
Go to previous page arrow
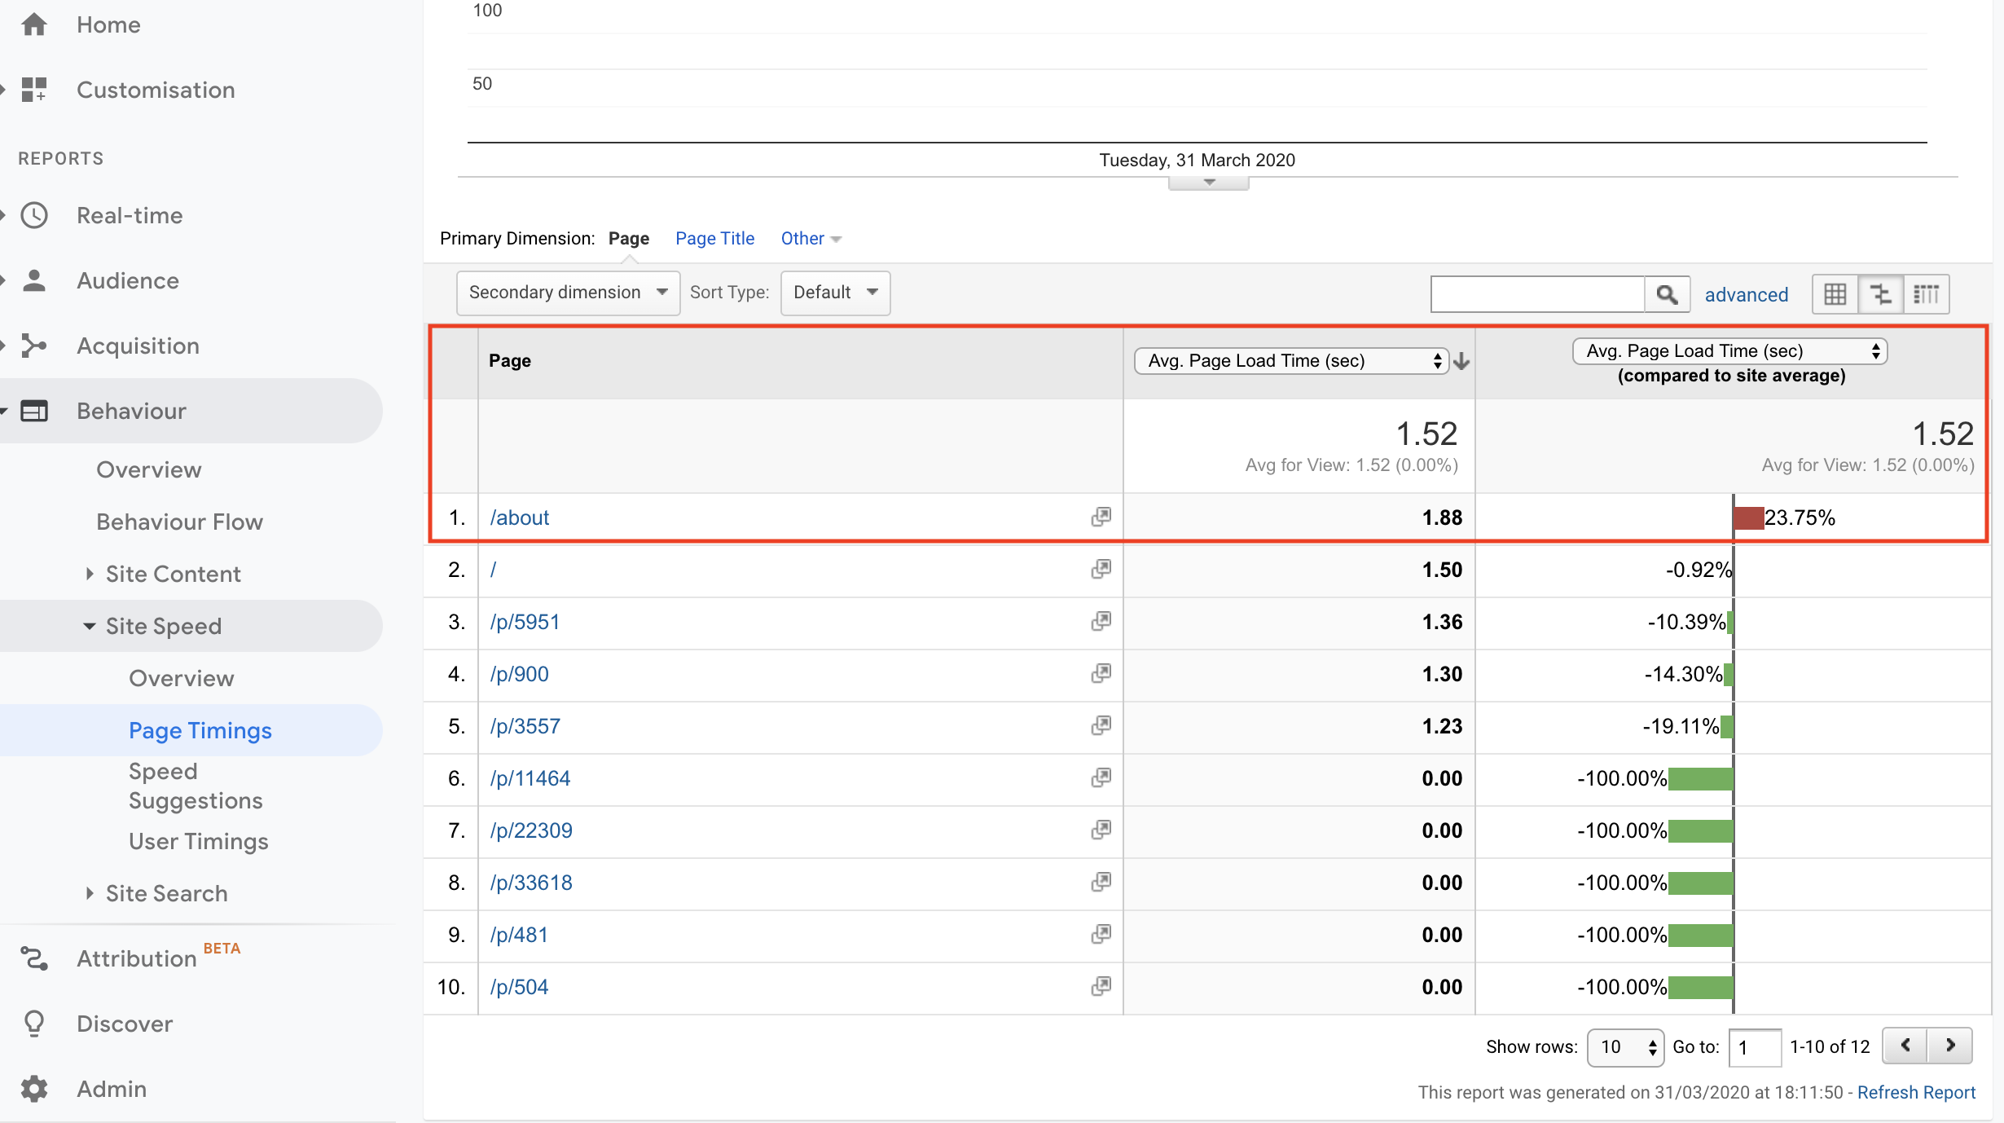tap(1905, 1046)
